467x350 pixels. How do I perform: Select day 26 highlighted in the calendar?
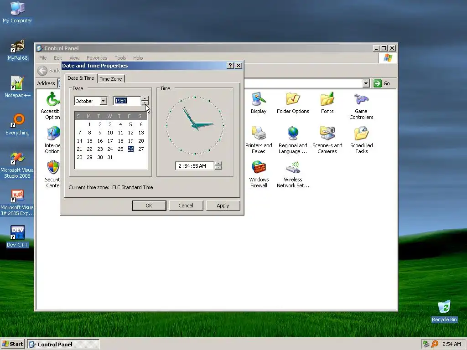click(131, 149)
